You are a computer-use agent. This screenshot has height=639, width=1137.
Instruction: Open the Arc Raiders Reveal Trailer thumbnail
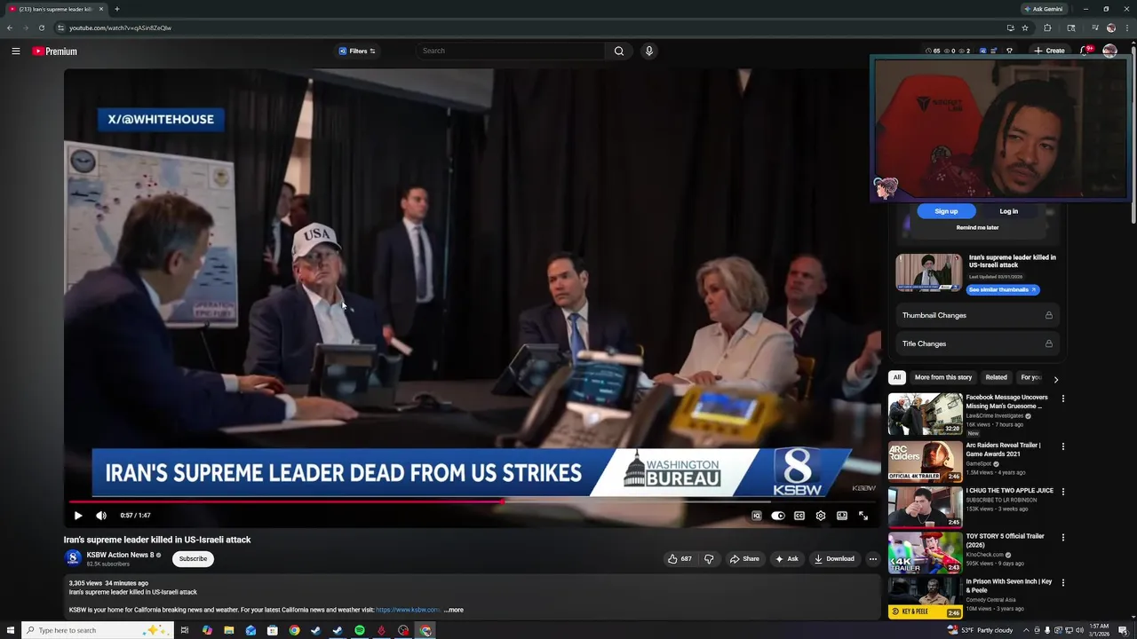(x=925, y=461)
